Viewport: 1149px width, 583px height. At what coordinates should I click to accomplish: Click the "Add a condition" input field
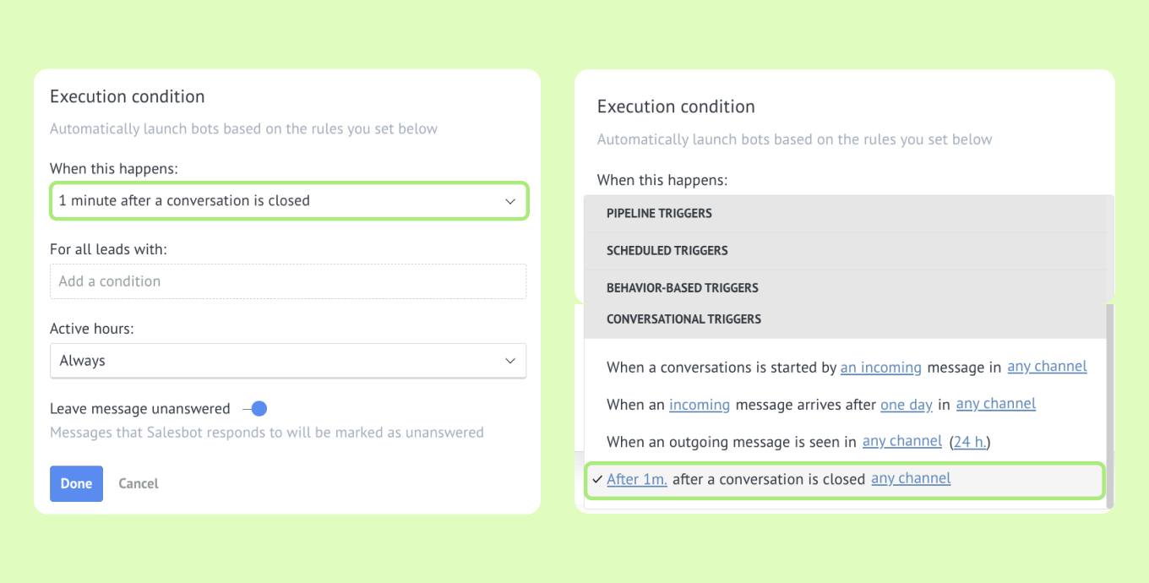288,281
